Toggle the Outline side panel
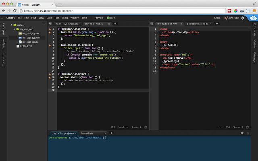Image resolution: width=258 pixels, height=161 pixels. [x=254, y=44]
